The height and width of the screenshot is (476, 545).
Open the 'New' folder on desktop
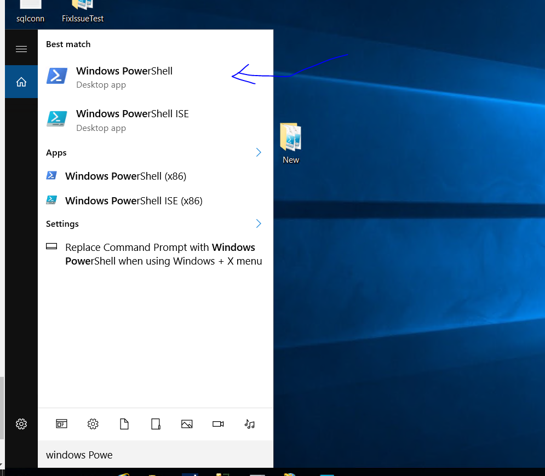tap(291, 142)
